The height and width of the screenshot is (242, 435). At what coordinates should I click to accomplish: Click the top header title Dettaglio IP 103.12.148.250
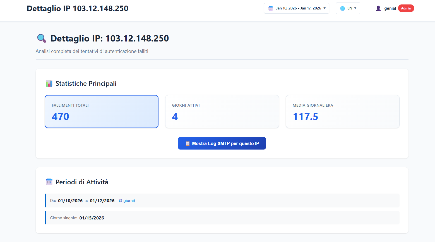(78, 9)
